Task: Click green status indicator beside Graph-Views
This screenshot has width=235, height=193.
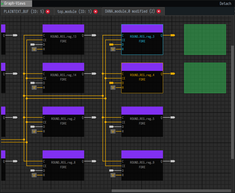Action: click(3, 4)
